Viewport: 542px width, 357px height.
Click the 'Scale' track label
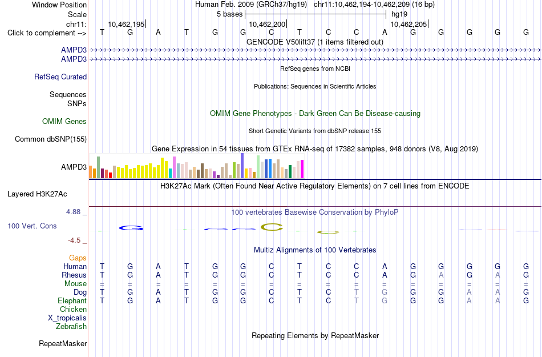77,14
